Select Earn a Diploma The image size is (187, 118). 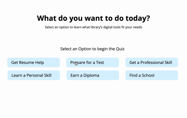(93, 75)
